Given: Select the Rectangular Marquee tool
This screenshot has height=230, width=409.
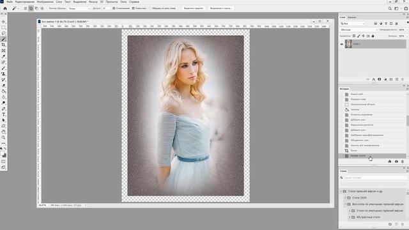Looking at the screenshot, I should tap(3, 27).
